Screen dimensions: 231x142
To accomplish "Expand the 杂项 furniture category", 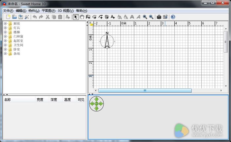I will tap(5, 54).
